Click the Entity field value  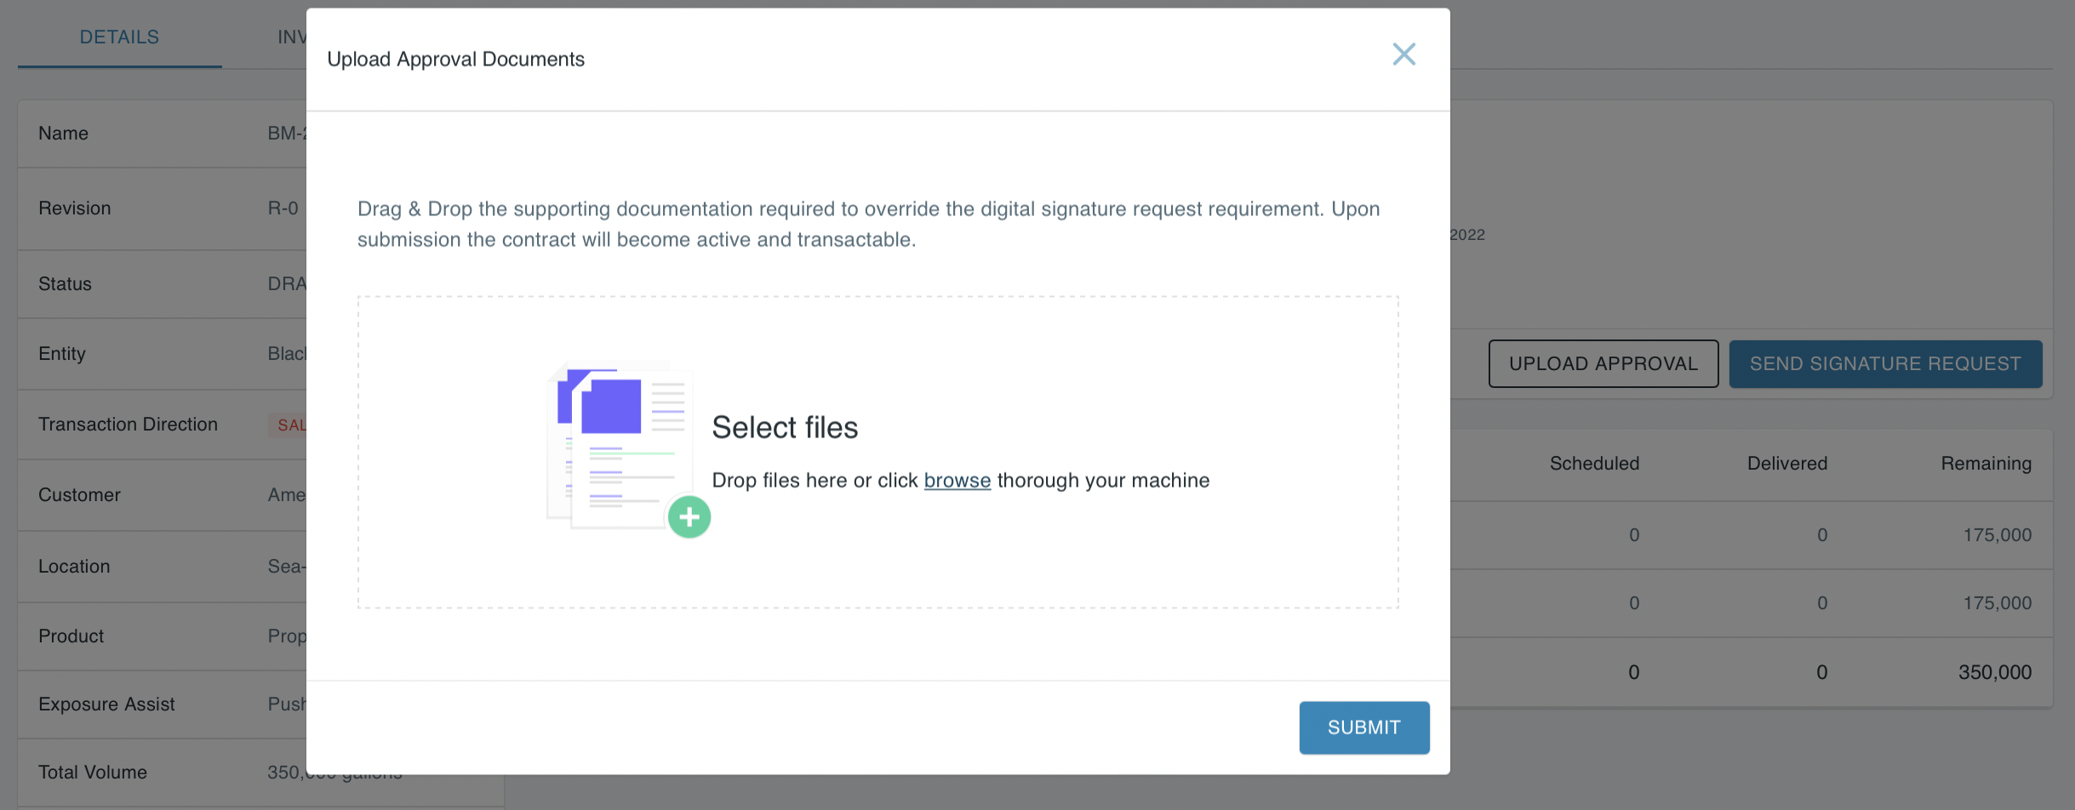pos(290,353)
